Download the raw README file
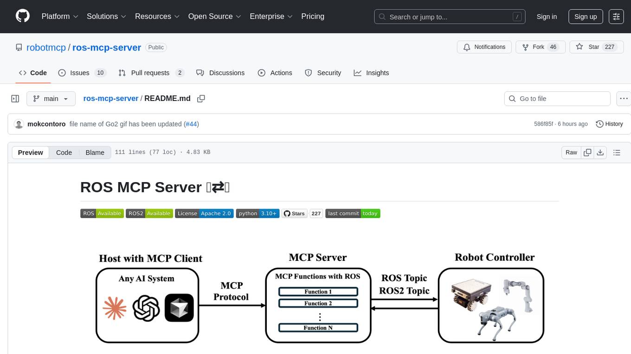This screenshot has width=631, height=354. coord(600,152)
